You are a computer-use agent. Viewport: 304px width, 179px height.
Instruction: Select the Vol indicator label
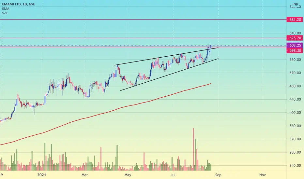5,13
